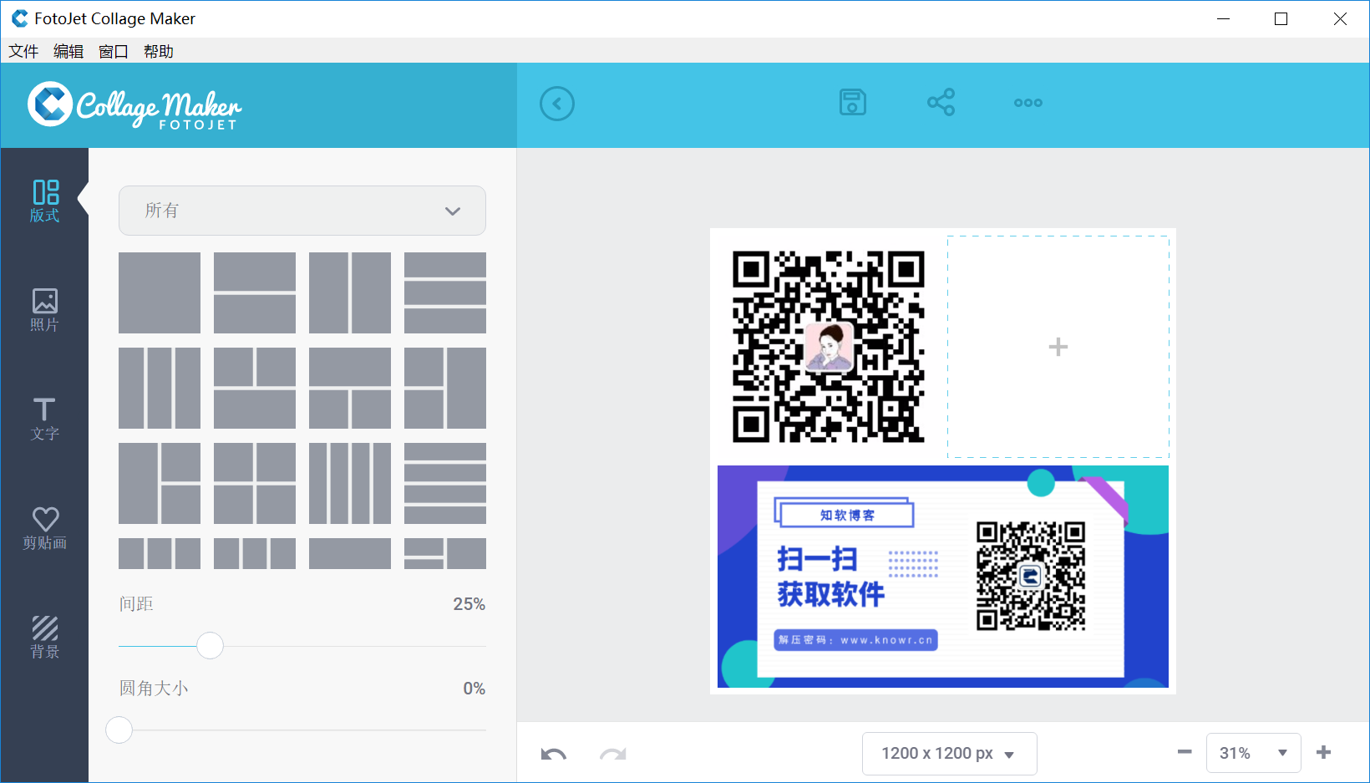Viewport: 1370px width, 783px height.
Task: Click the 间距 spacing slider handle
Action: point(210,645)
